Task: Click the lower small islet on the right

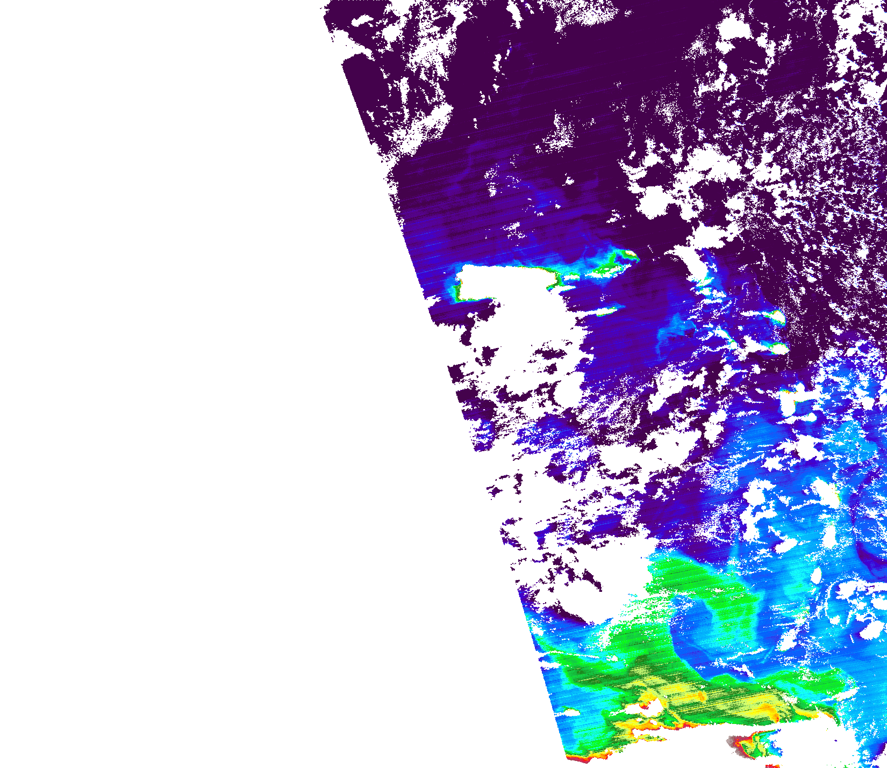Action: coord(777,349)
